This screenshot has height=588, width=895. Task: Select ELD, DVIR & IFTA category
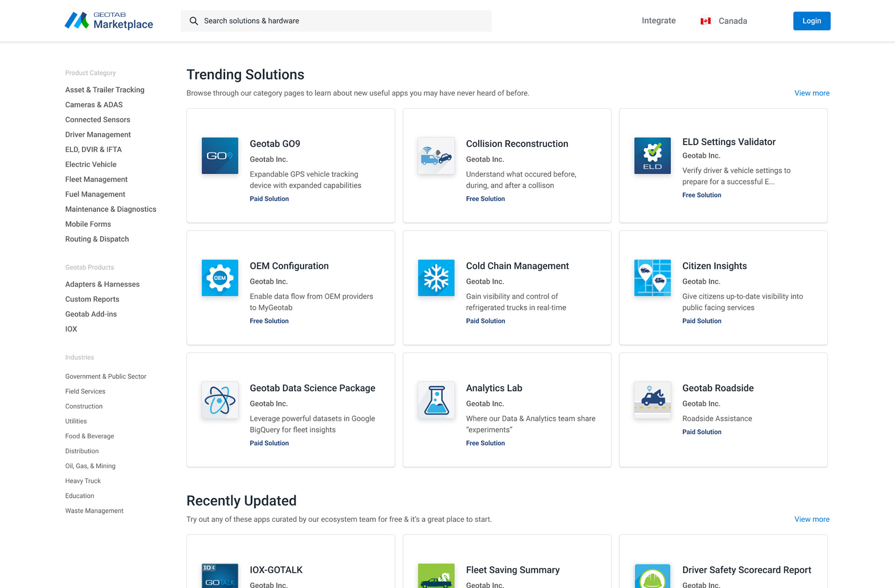point(93,150)
